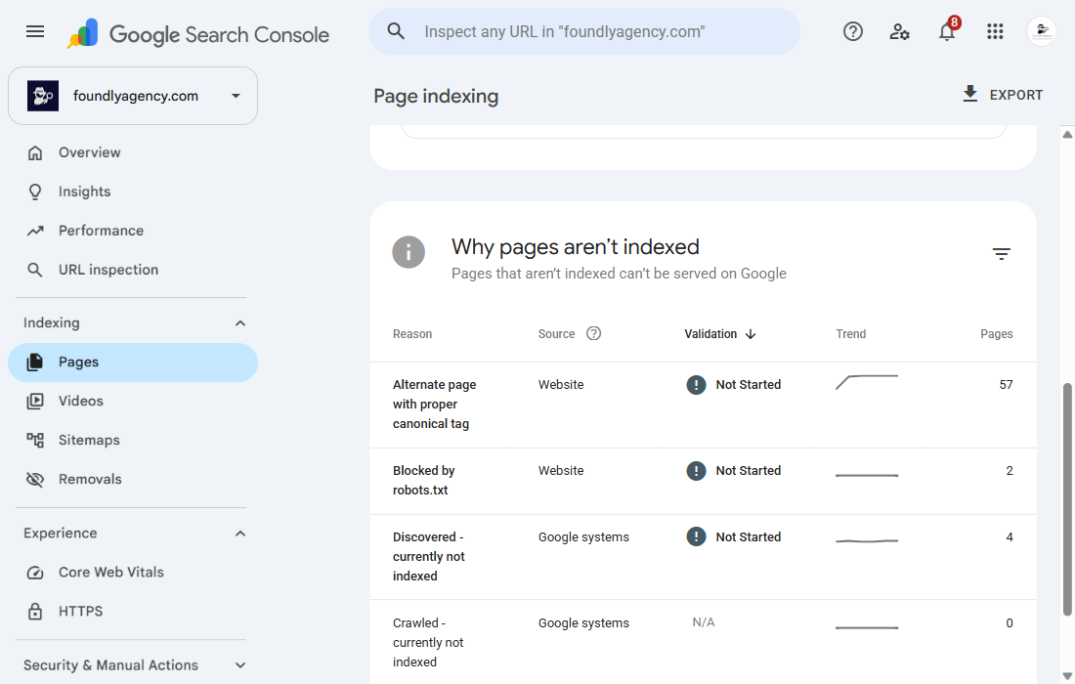Click the Source column header
Screen dimensions: 1075x684
coord(557,334)
